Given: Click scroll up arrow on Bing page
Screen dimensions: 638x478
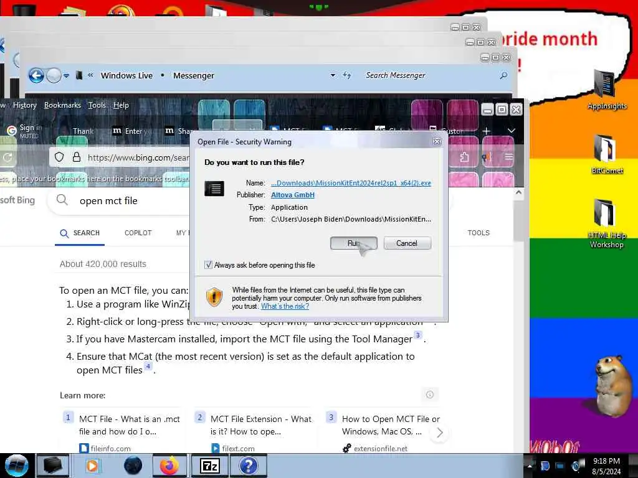Looking at the screenshot, I should pos(518,193).
